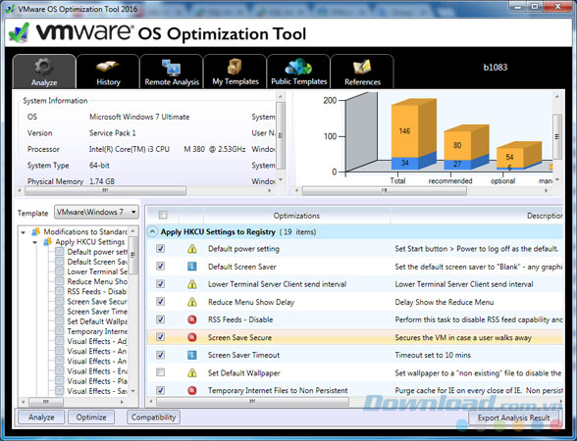577x441 pixels.
Task: Click the VMware checkmark logo in the header
Action: tap(20, 32)
